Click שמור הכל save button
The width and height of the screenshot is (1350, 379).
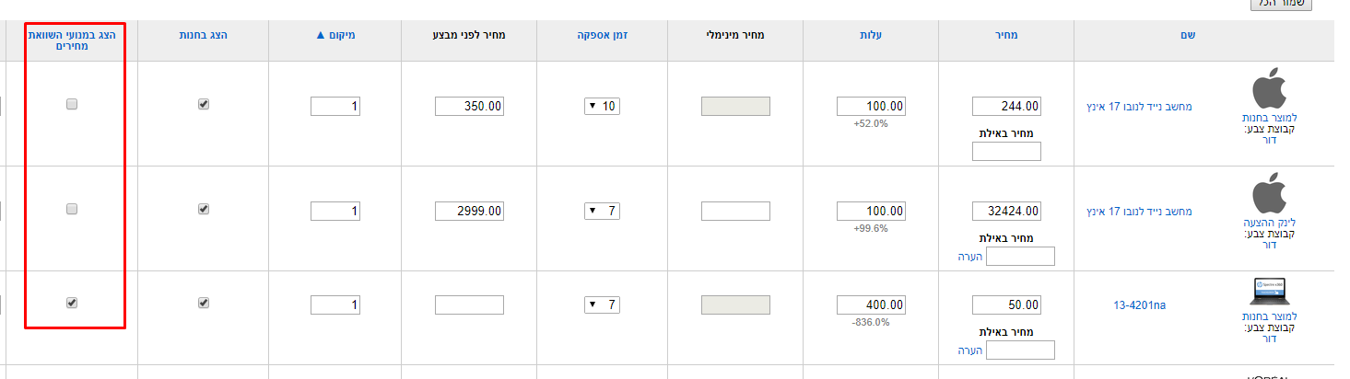(1281, 5)
